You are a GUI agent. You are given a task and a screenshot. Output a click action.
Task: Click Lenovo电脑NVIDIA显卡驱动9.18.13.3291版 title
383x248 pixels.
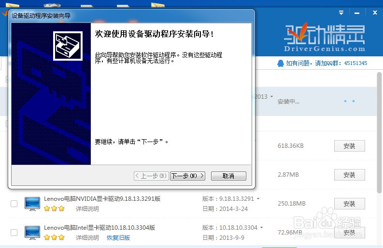pyautogui.click(x=102, y=199)
